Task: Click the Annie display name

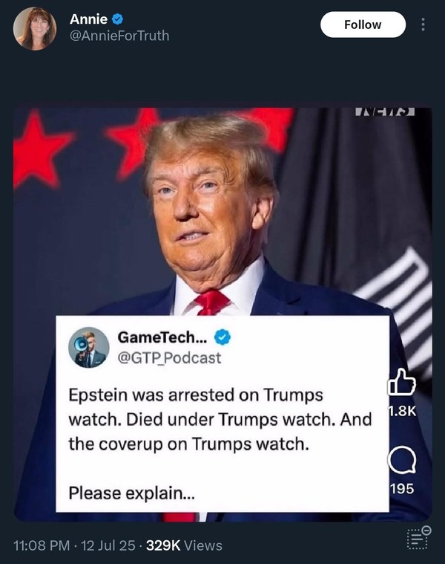Action: click(89, 19)
